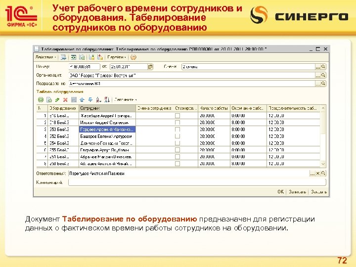The height and width of the screenshot is (267, 356).
Task: Open the Заполнить dropdown in table toolbar
Action: pyautogui.click(x=125, y=99)
